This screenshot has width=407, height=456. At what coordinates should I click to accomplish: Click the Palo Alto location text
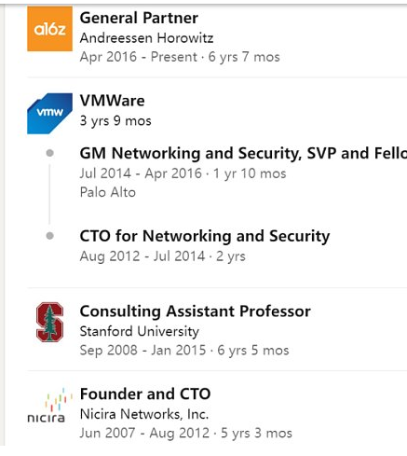coord(108,192)
